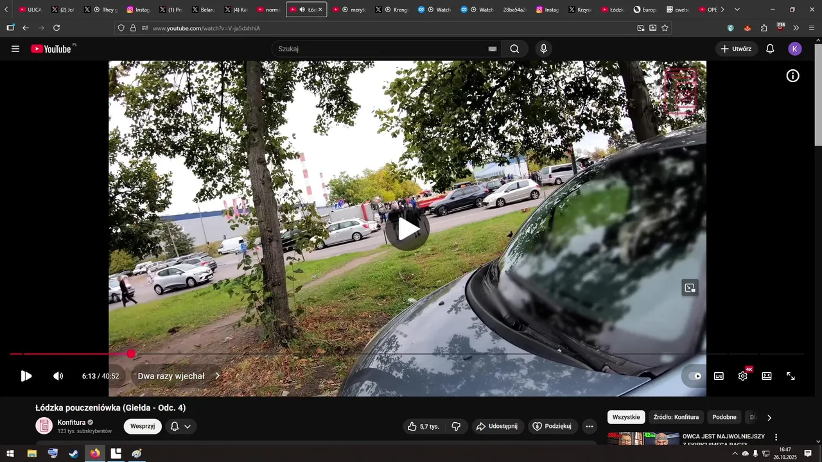Show hidden system tray icons
Image resolution: width=822 pixels, height=462 pixels.
[x=735, y=454]
